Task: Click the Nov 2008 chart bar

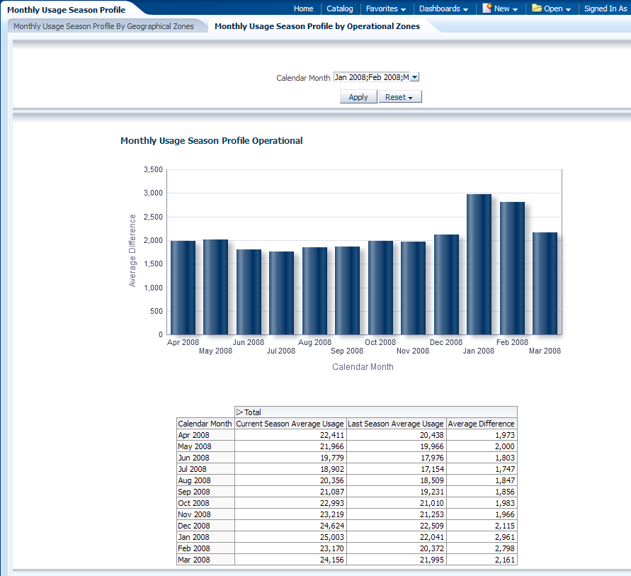Action: point(414,288)
